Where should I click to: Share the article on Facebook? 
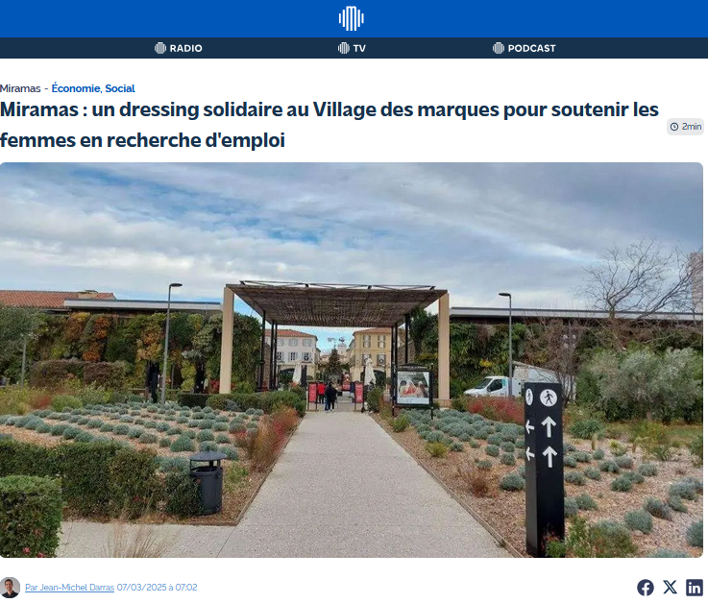point(646,588)
